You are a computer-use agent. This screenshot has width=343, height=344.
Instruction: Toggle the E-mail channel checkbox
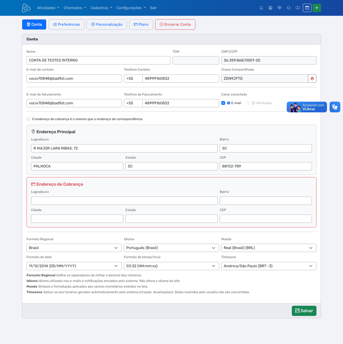click(x=223, y=103)
